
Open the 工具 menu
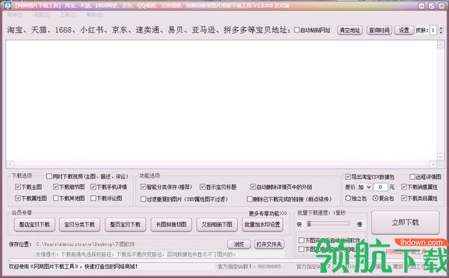pyautogui.click(x=67, y=15)
